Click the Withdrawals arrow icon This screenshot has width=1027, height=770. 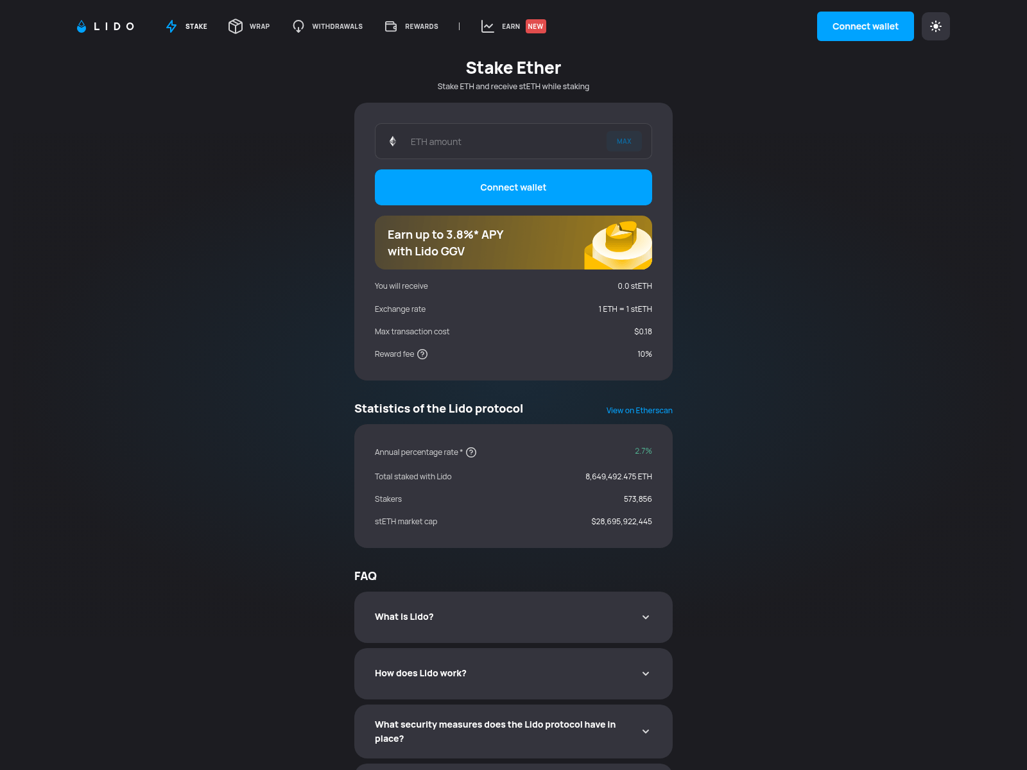(x=298, y=26)
